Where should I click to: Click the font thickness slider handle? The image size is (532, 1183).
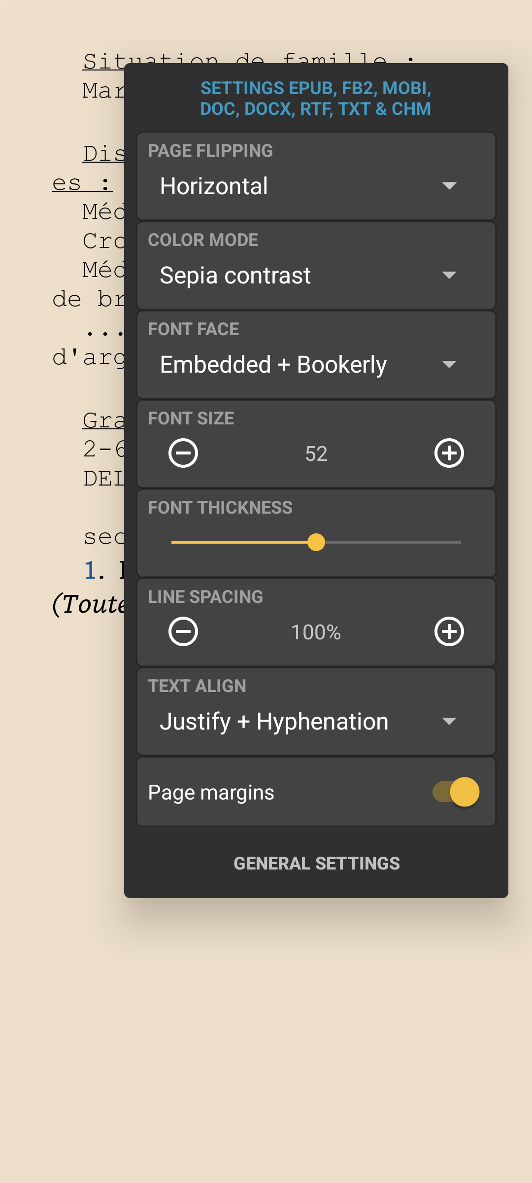316,542
